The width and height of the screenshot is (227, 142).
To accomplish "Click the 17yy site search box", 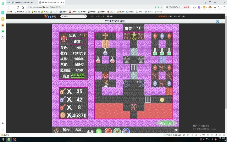I will (73, 16).
